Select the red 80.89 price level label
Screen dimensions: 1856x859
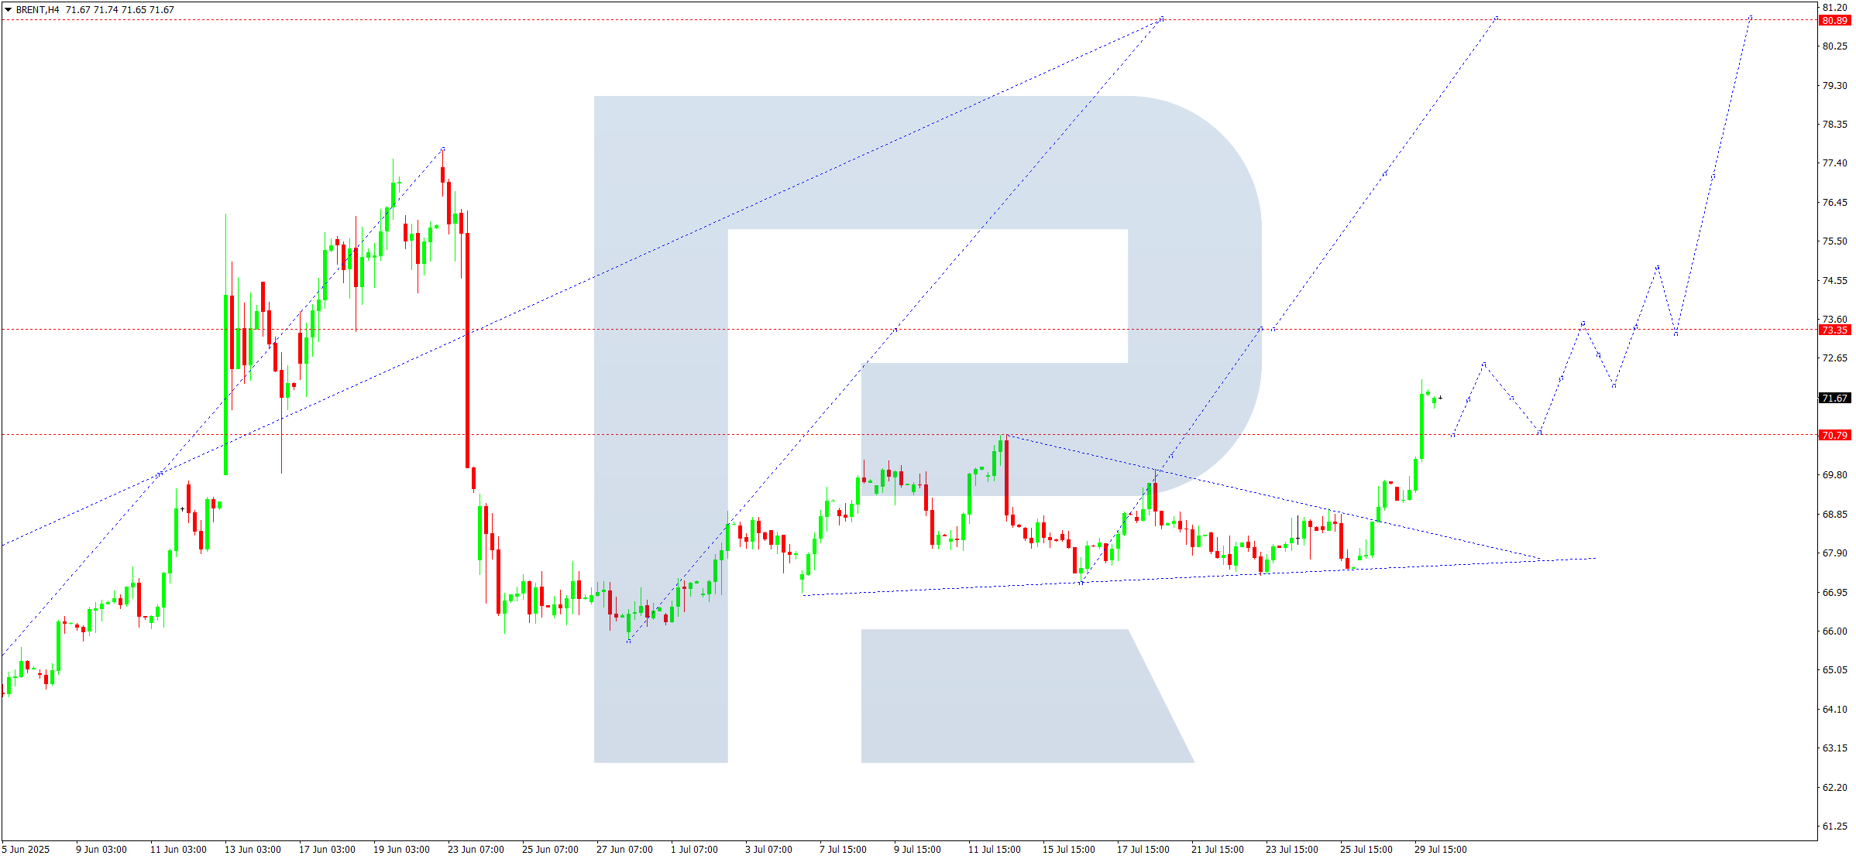pyautogui.click(x=1834, y=21)
